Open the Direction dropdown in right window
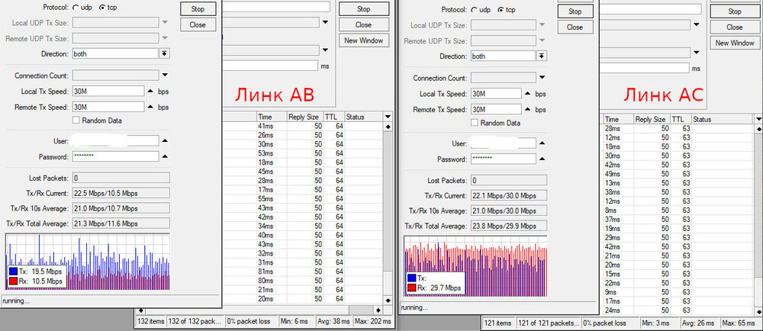Screen dimensions: 763x331 (x=542, y=56)
